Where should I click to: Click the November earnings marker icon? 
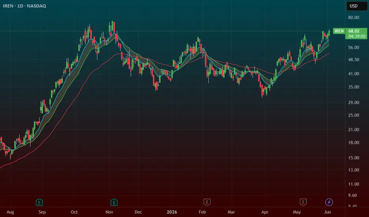(114, 202)
